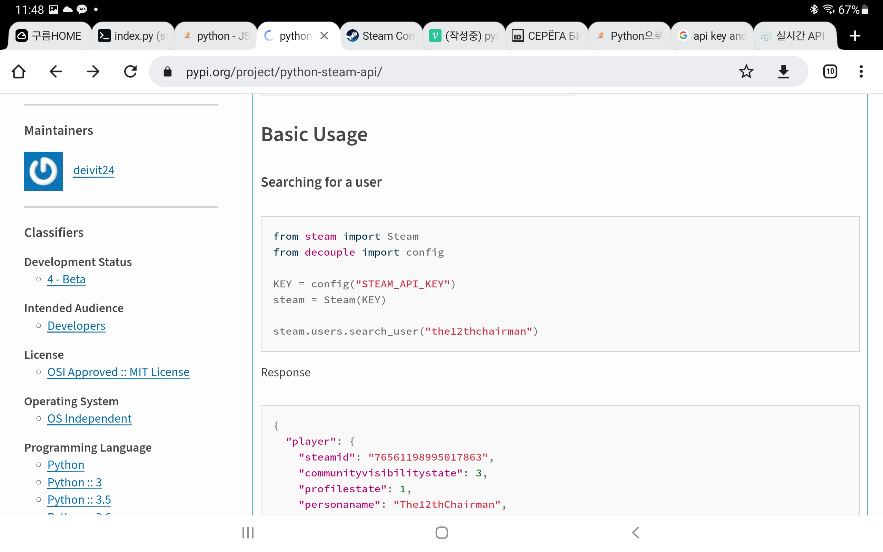Tap the Response label
The width and height of the screenshot is (883, 552).
point(286,372)
